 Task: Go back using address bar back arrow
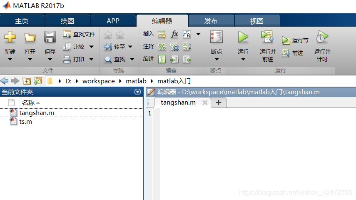tap(5, 81)
